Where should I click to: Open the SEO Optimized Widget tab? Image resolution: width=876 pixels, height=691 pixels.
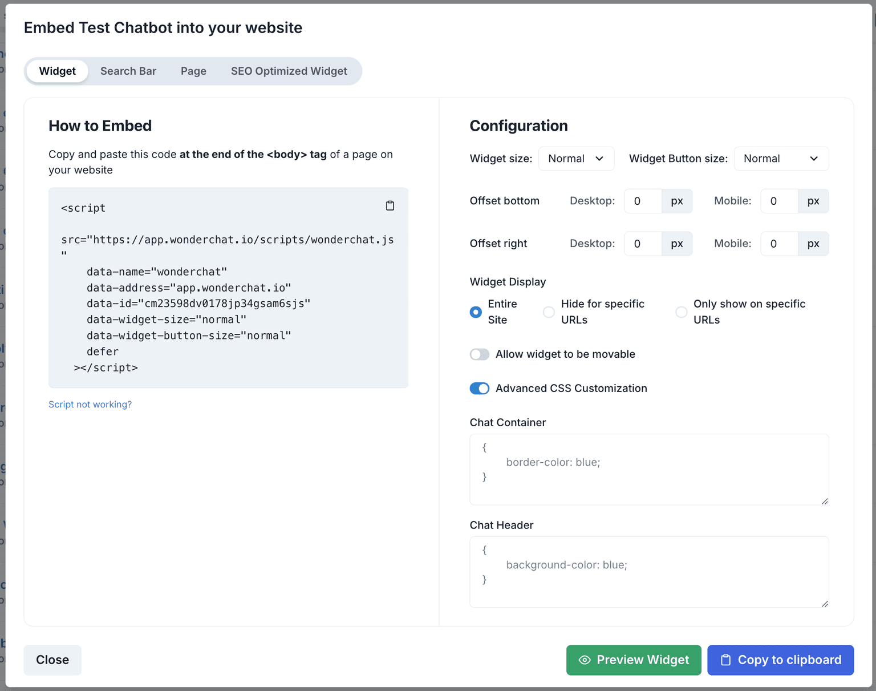coord(289,71)
